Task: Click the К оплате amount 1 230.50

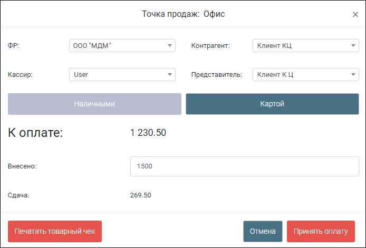Action: coord(148,133)
